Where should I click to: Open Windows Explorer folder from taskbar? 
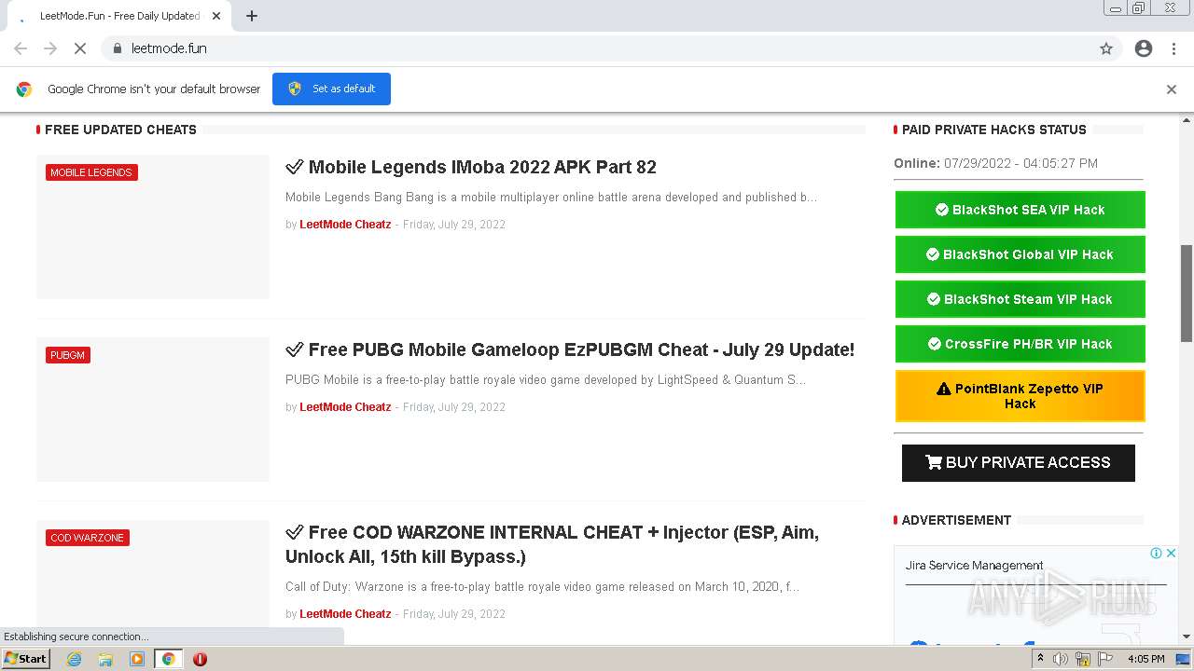[105, 659]
